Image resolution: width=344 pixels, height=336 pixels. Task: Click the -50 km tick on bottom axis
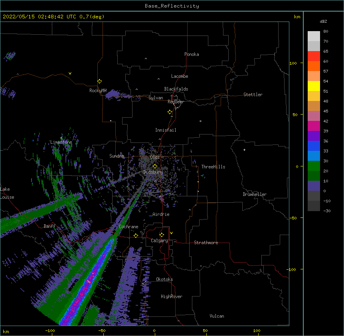click(x=102, y=331)
